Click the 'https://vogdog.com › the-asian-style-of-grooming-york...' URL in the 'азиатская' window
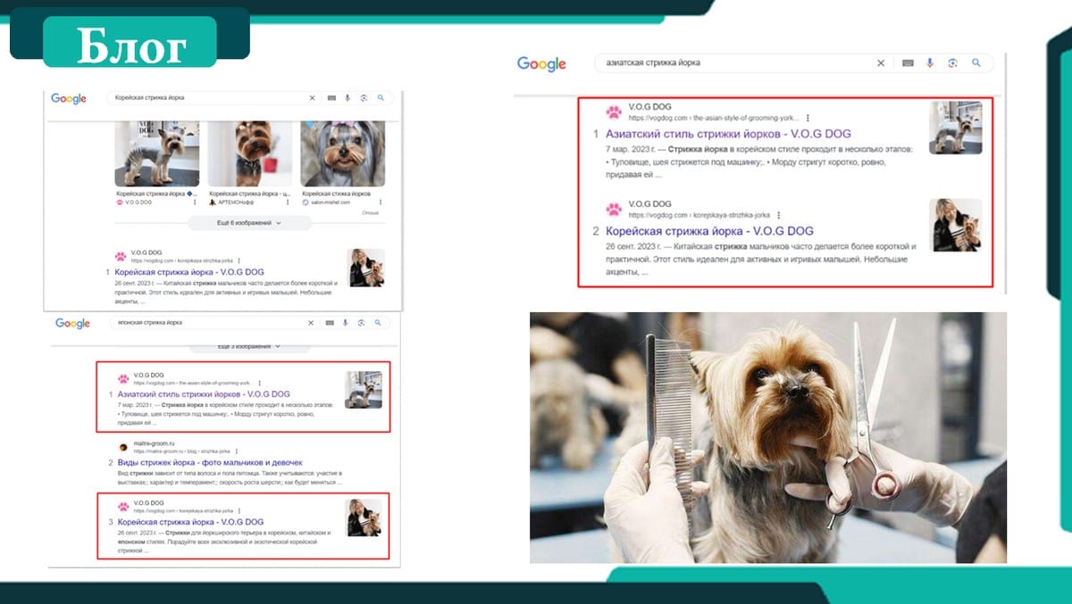Viewport: 1072px width, 604px height. 714,118
